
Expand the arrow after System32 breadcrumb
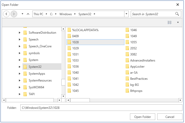(94, 14)
